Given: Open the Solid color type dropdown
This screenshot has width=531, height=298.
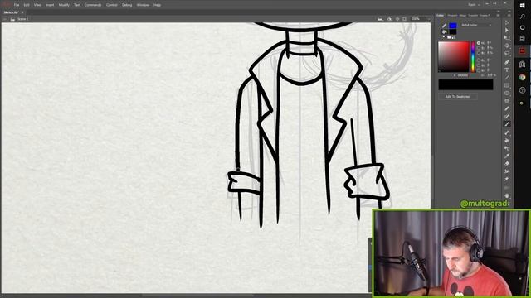Looking at the screenshot, I should point(476,26).
